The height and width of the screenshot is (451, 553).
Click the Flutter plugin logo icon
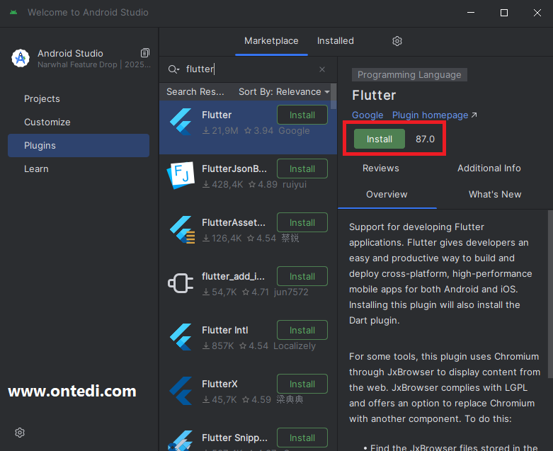tap(181, 122)
